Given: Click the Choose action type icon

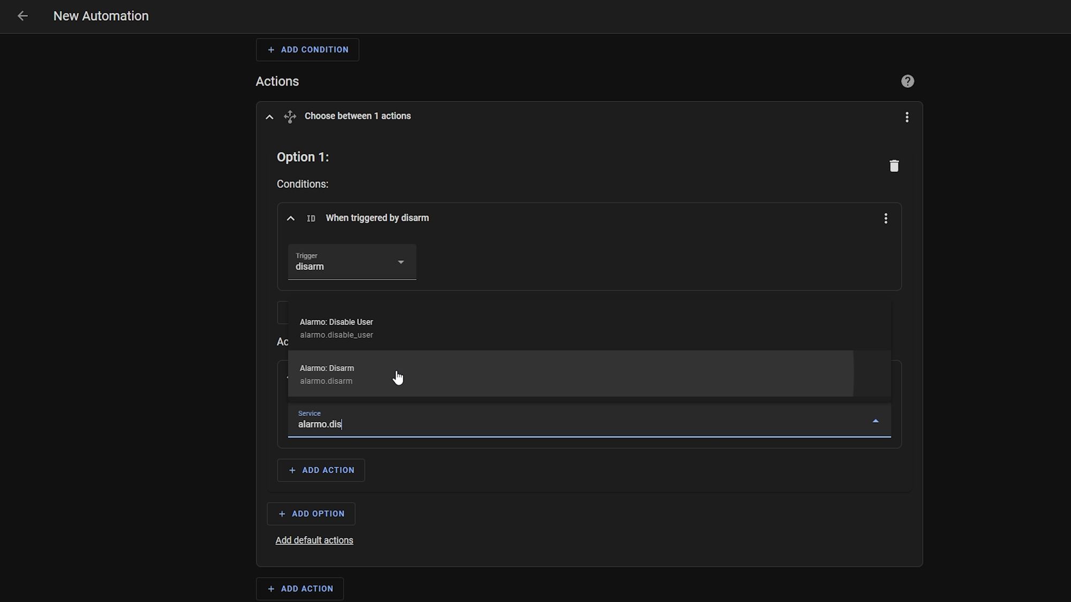Looking at the screenshot, I should pos(290,117).
